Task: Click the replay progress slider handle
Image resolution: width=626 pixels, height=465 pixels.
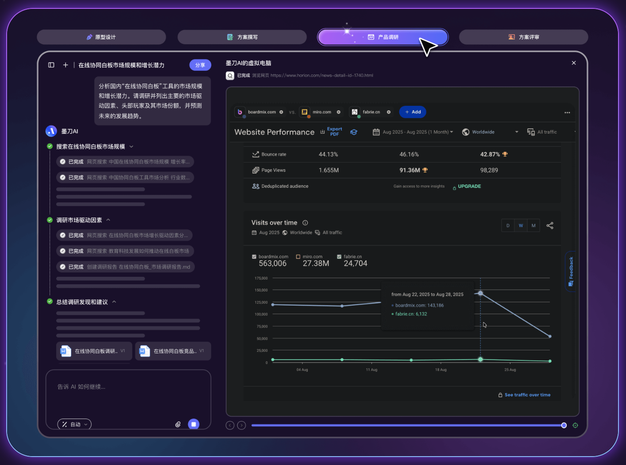Action: [564, 426]
